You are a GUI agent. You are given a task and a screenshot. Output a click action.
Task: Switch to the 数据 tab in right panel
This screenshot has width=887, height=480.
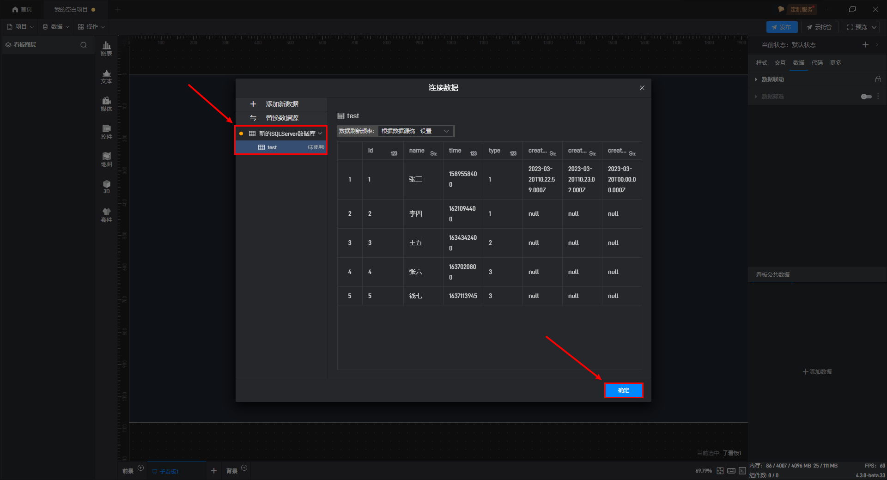click(x=798, y=63)
